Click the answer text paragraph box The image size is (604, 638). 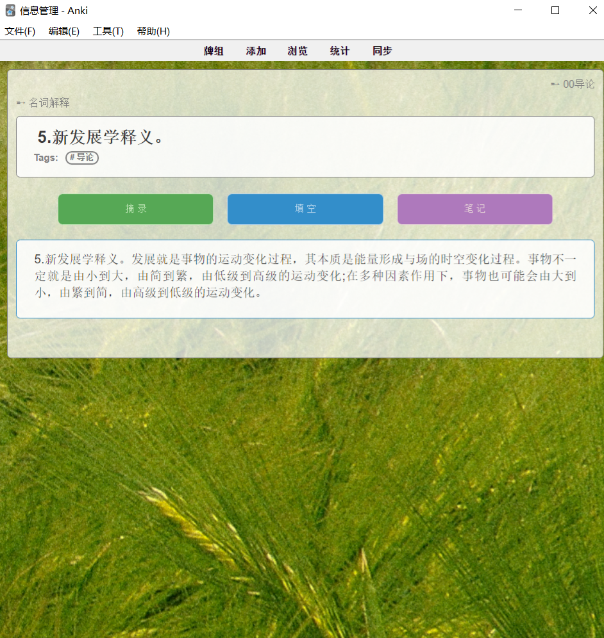click(305, 279)
